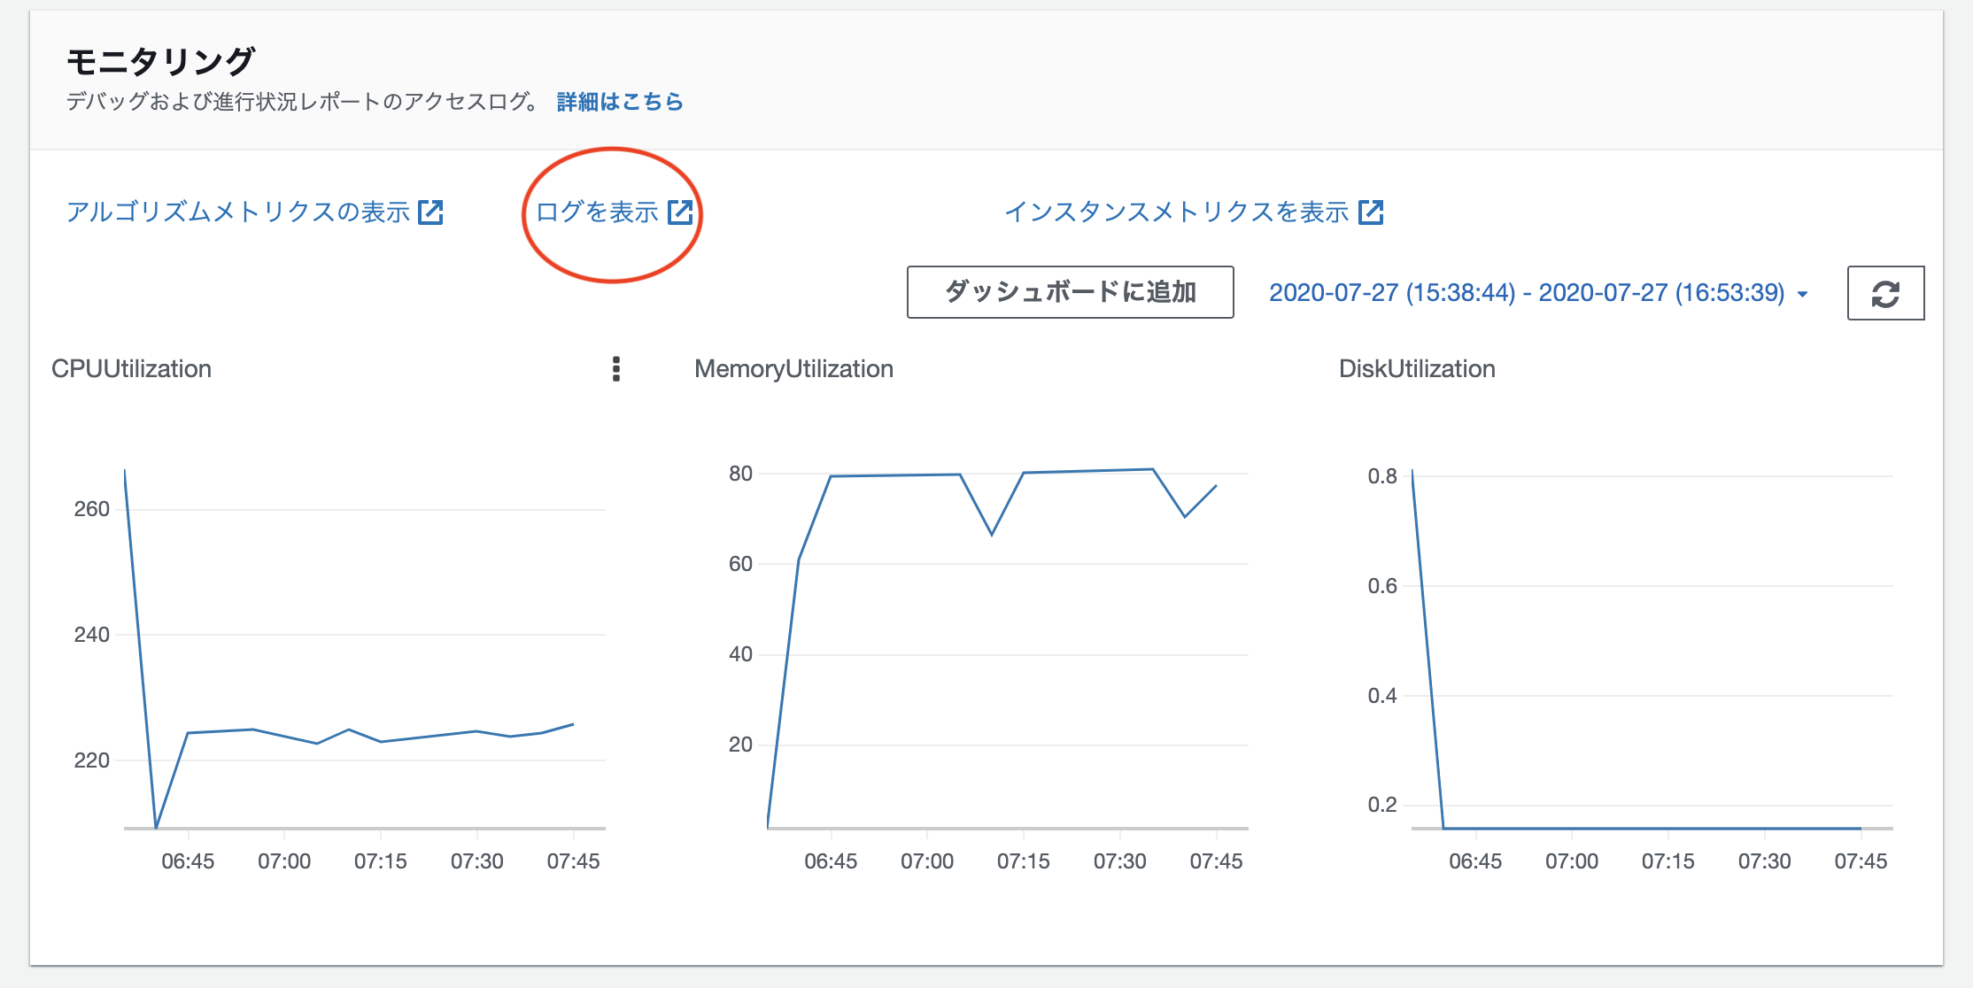Viewport: 1973px width, 988px height.
Task: Open インスタンスメトリクスを表示 link
Action: point(1176,212)
